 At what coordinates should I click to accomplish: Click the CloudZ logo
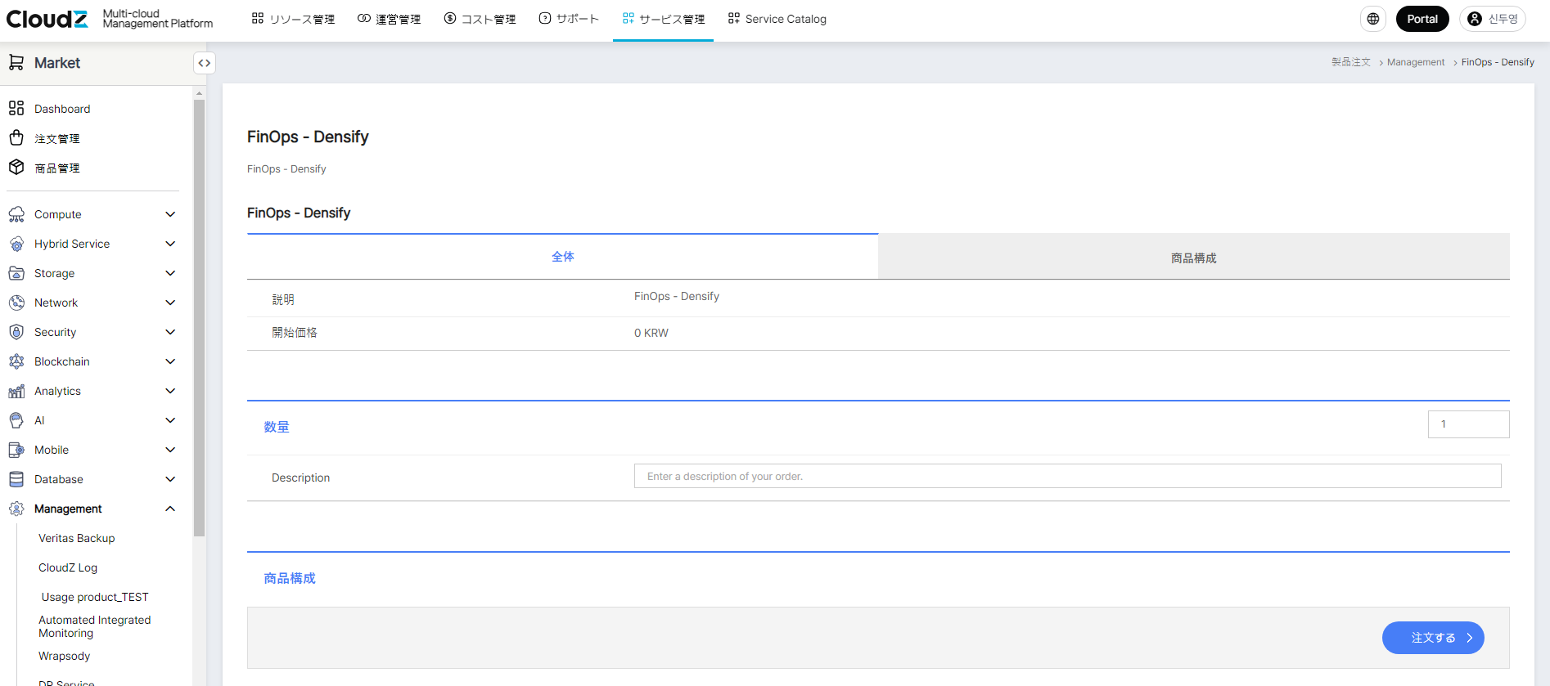pyautogui.click(x=47, y=19)
